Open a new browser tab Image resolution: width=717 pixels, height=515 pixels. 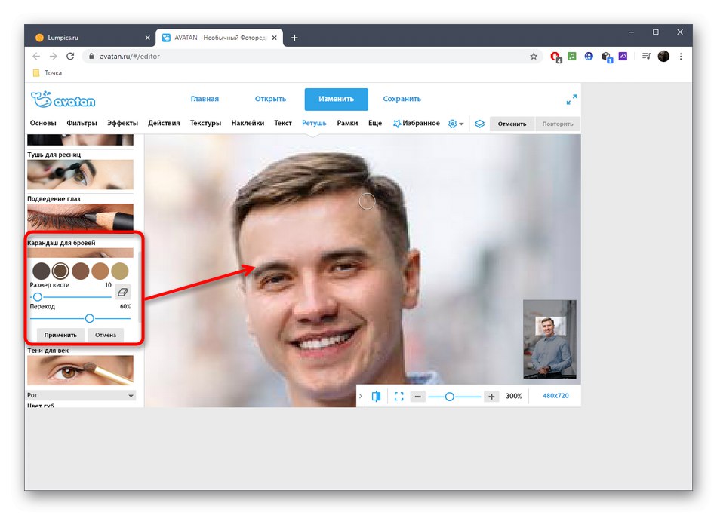[x=294, y=38]
